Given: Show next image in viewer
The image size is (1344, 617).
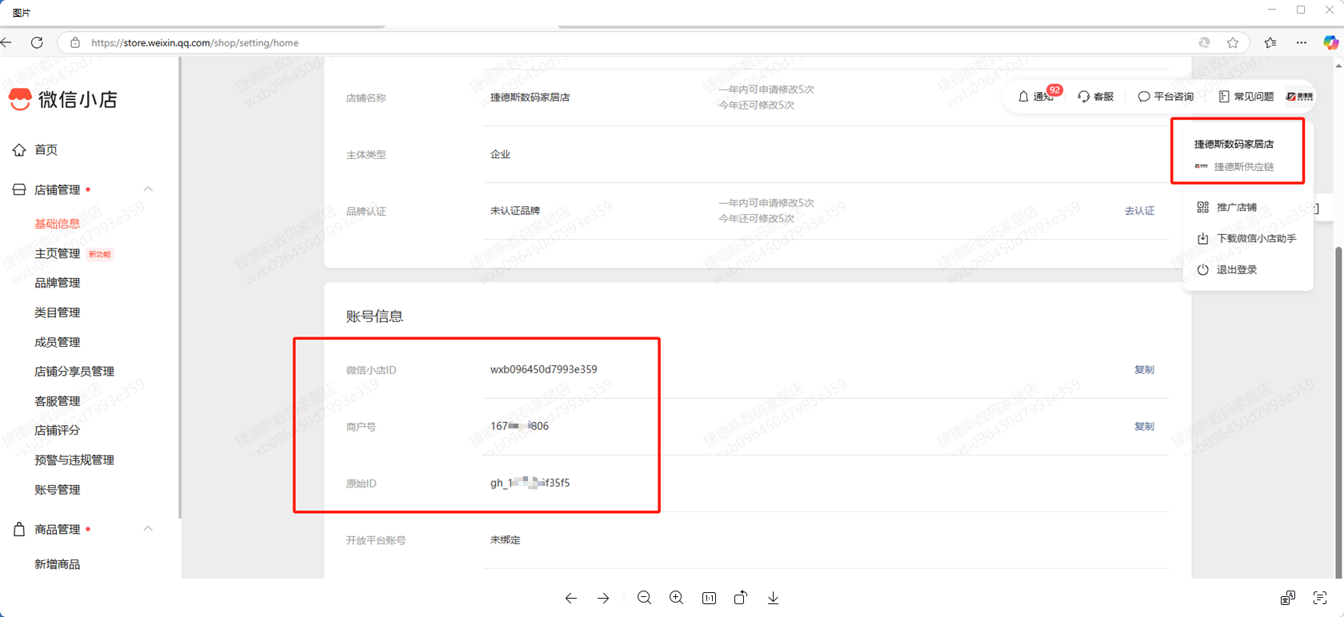Looking at the screenshot, I should pyautogui.click(x=603, y=598).
